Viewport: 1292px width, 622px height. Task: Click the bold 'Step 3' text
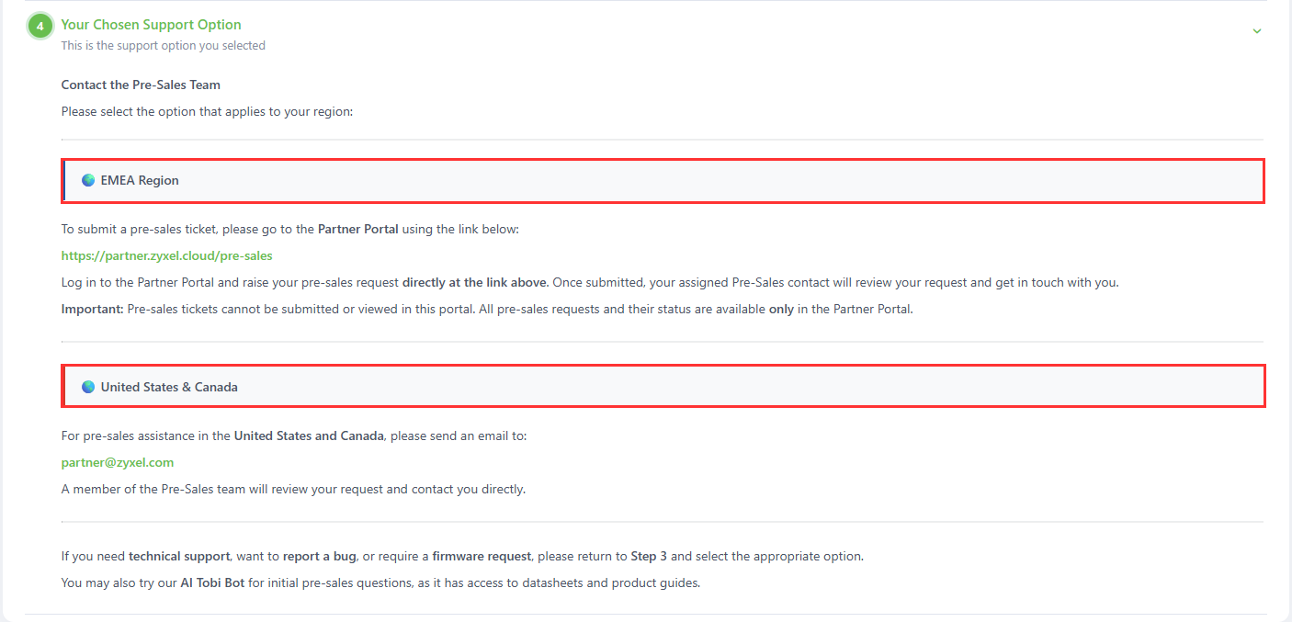tap(649, 556)
